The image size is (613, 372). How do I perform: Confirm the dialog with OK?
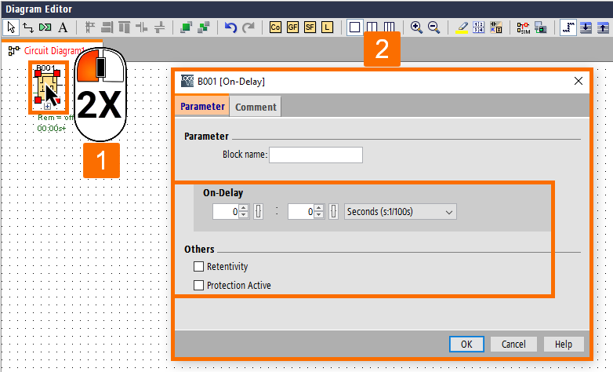tap(466, 344)
